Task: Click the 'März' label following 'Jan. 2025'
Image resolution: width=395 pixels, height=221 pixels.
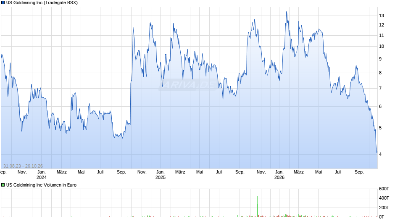Action: tap(180, 172)
